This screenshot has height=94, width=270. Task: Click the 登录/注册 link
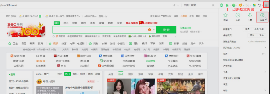coord(185,28)
